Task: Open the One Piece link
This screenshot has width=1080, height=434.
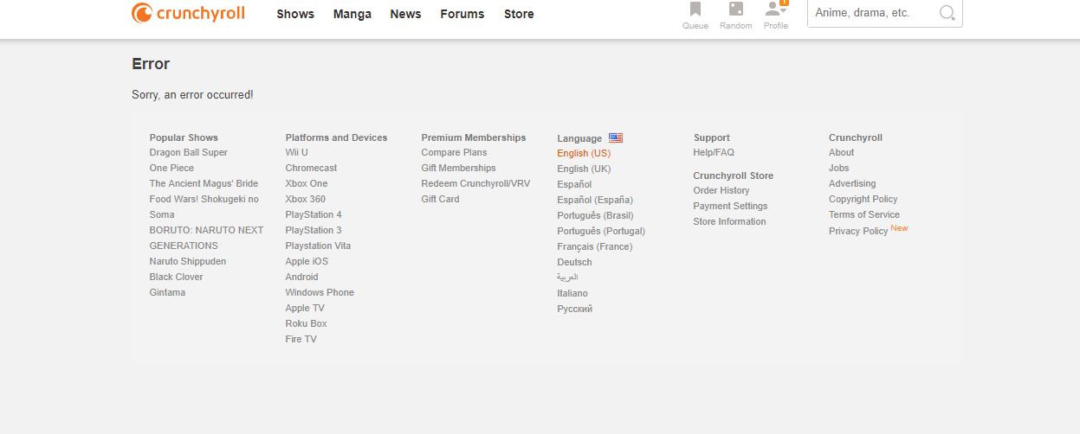Action: point(171,168)
